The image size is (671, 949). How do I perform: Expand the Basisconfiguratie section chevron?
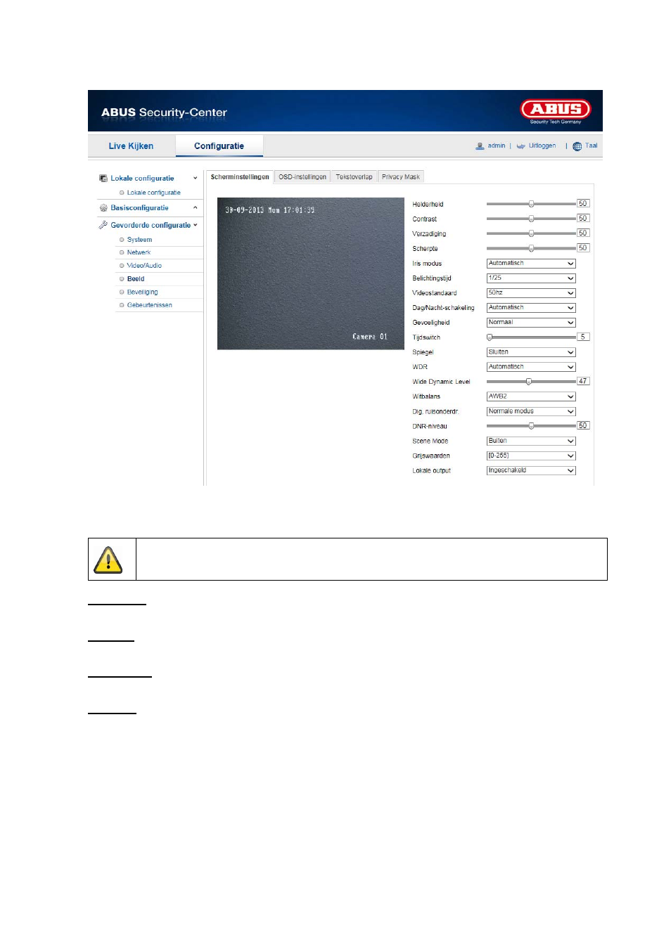coord(196,208)
